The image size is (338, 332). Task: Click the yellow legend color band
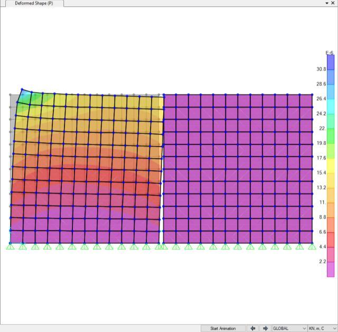tap(331, 166)
